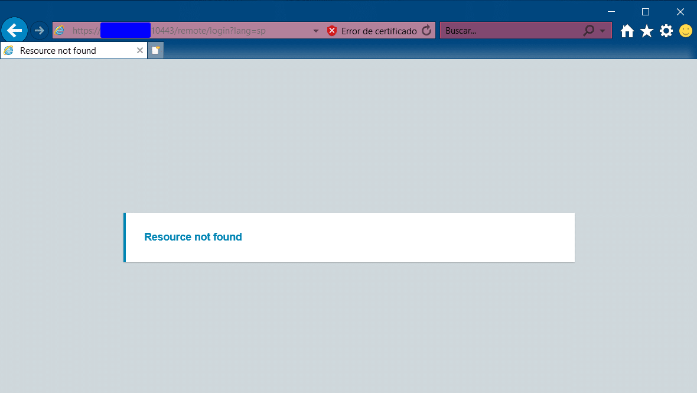The width and height of the screenshot is (697, 393).
Task: Open the Home page icon
Action: [627, 31]
